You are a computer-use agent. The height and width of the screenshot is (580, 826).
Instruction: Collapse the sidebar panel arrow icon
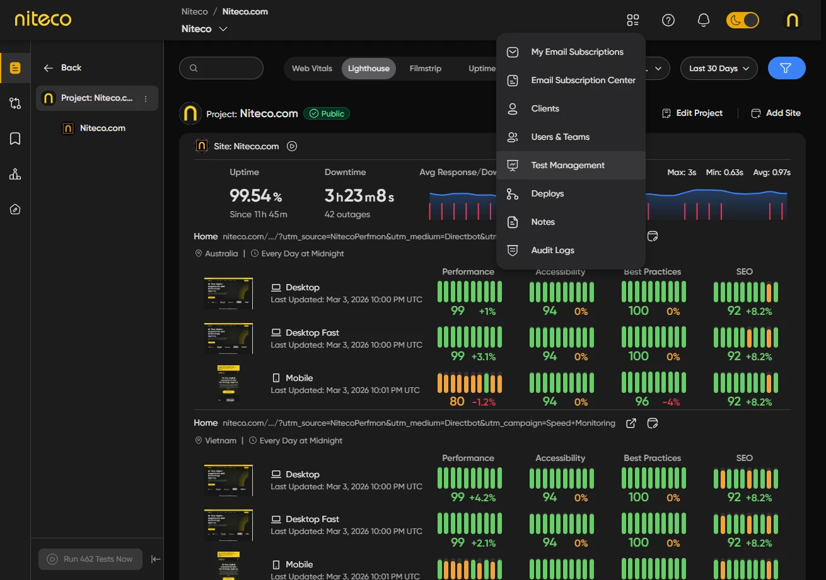(x=156, y=559)
